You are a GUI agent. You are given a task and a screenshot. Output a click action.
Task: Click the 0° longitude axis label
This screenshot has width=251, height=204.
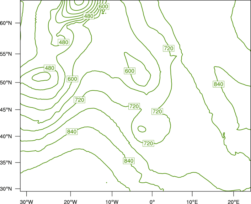click(x=152, y=202)
